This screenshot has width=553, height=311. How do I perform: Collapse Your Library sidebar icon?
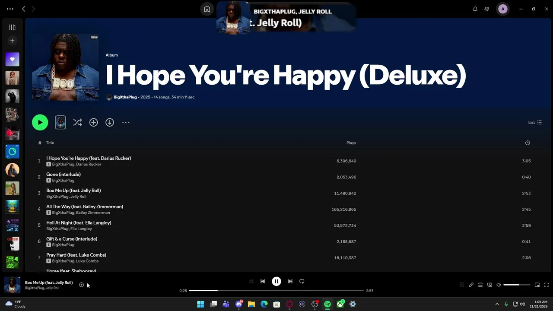click(12, 27)
